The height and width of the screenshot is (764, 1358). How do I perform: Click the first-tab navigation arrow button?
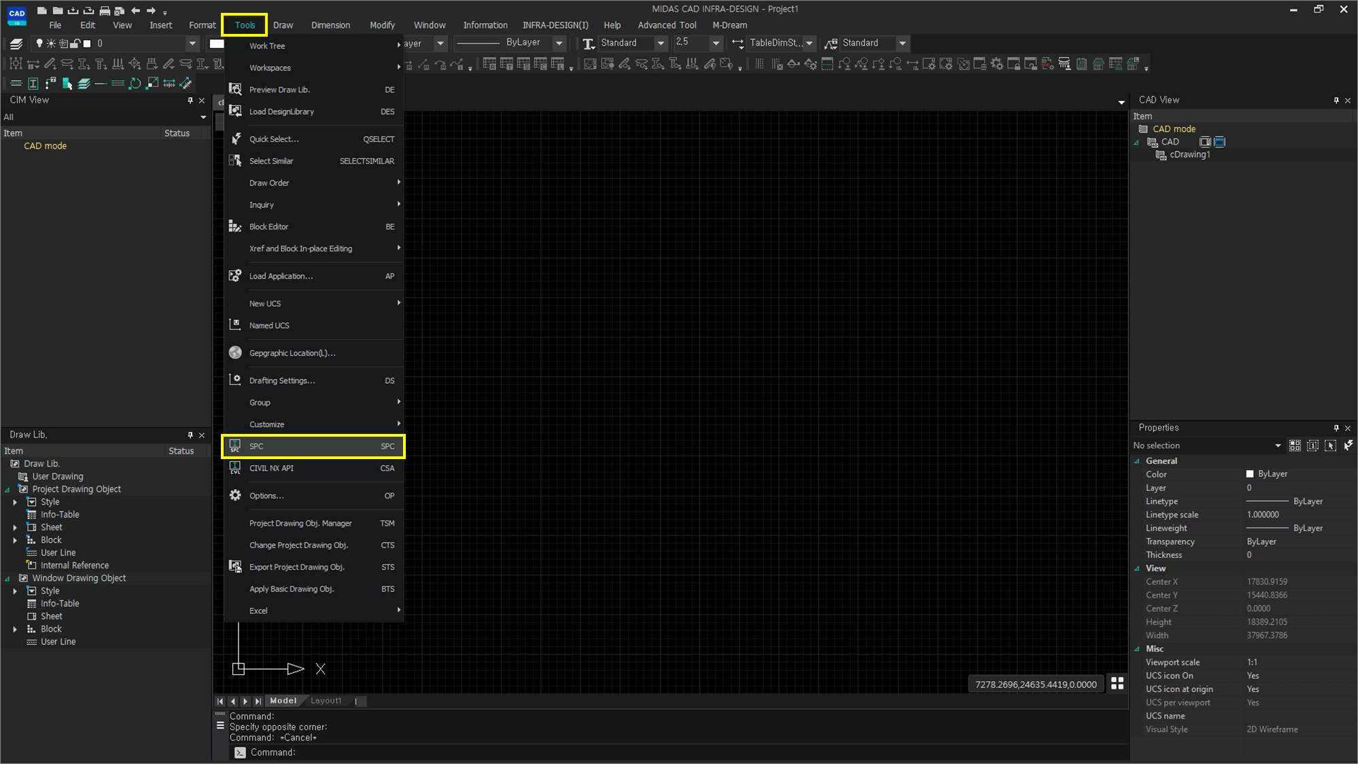point(220,701)
